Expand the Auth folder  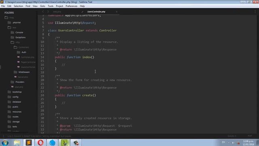[18, 52]
